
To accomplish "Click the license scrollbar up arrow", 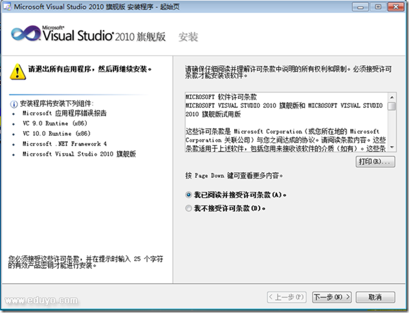I will click(392, 97).
